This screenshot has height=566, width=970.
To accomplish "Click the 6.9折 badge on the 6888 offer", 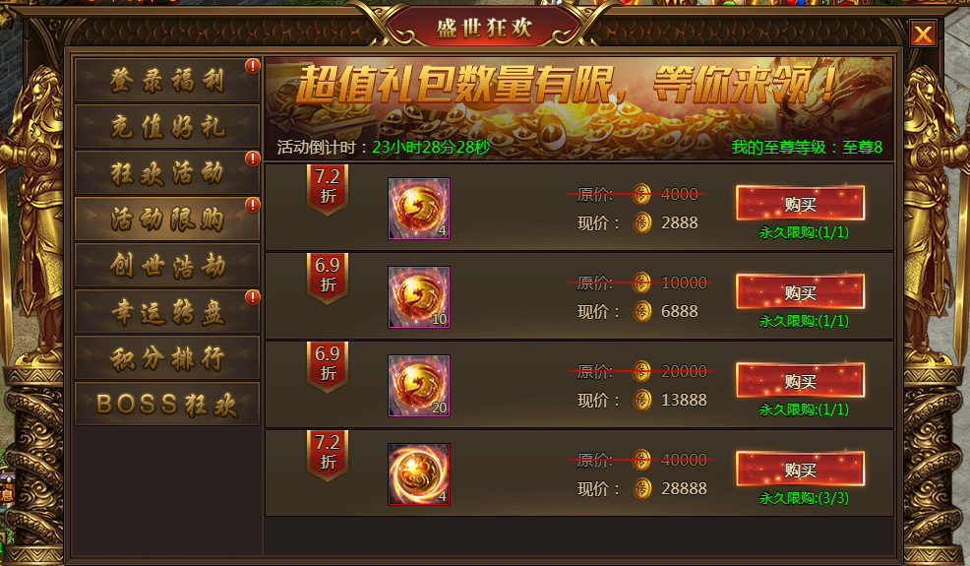I will tap(328, 278).
